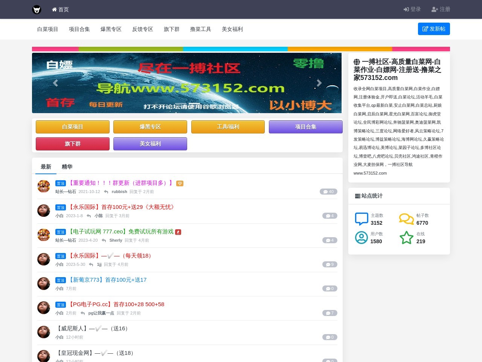
Task: Click avatar of the 新葡京773 post
Action: pyautogui.click(x=44, y=283)
